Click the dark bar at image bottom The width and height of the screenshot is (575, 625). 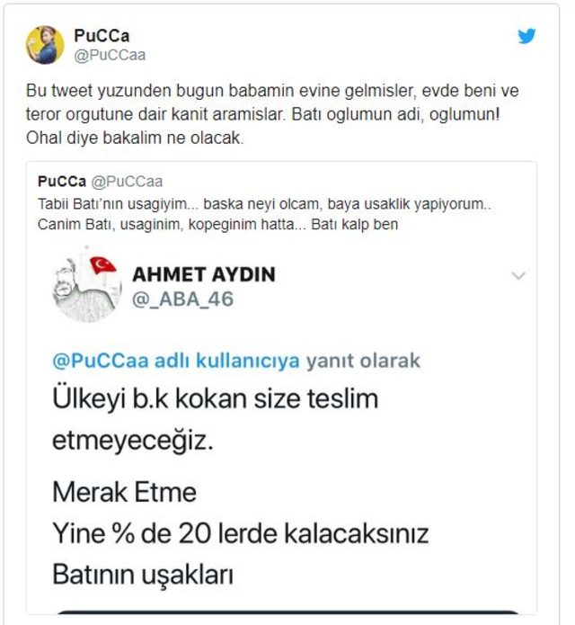click(x=287, y=612)
